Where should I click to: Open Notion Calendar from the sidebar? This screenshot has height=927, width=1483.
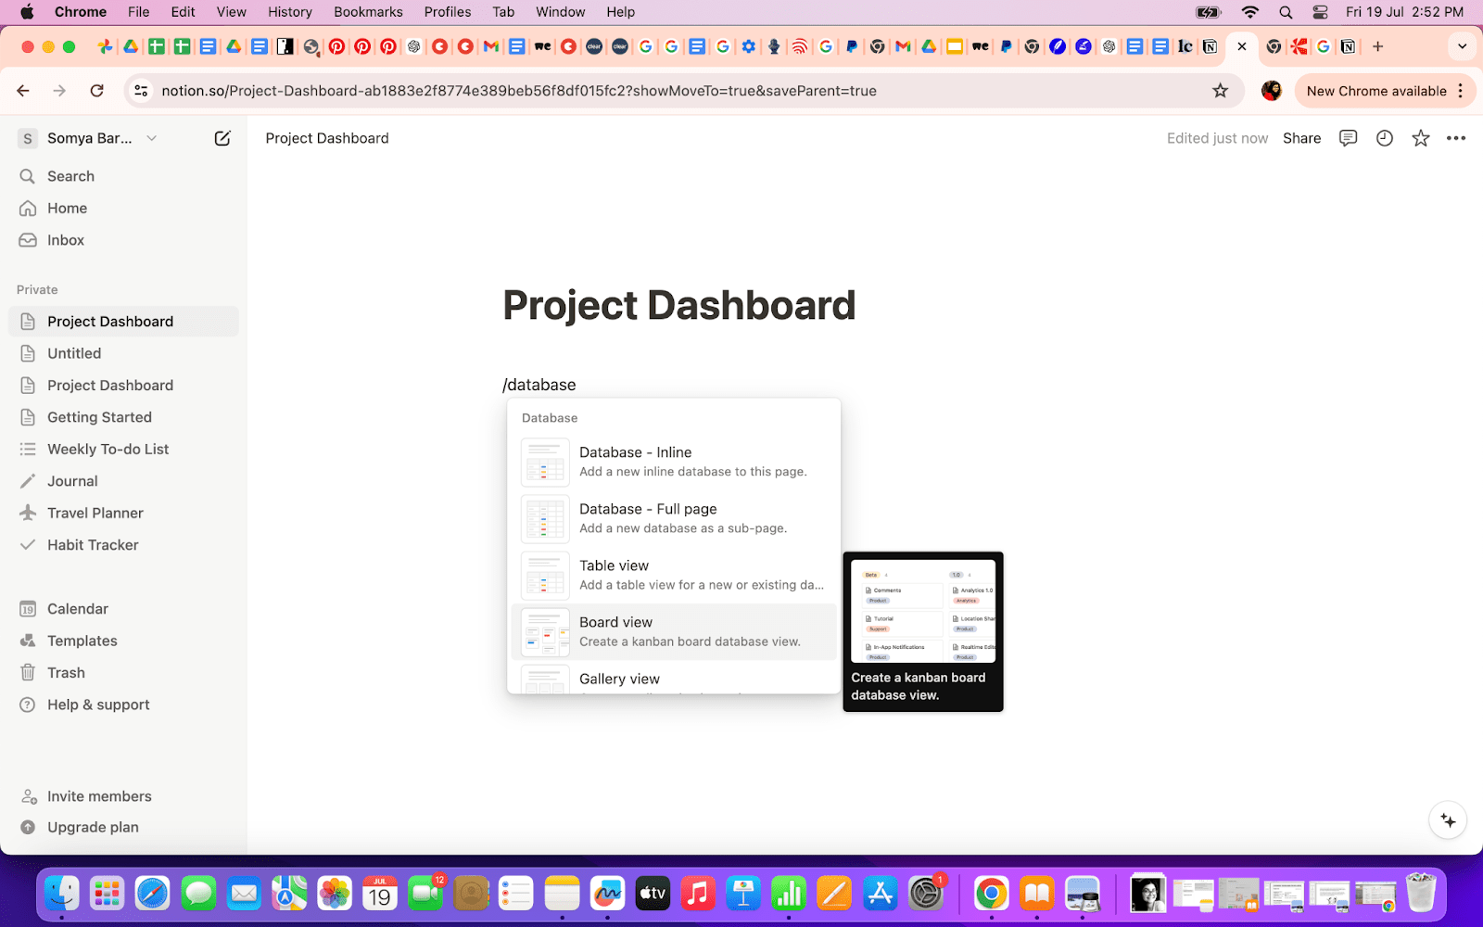click(77, 608)
